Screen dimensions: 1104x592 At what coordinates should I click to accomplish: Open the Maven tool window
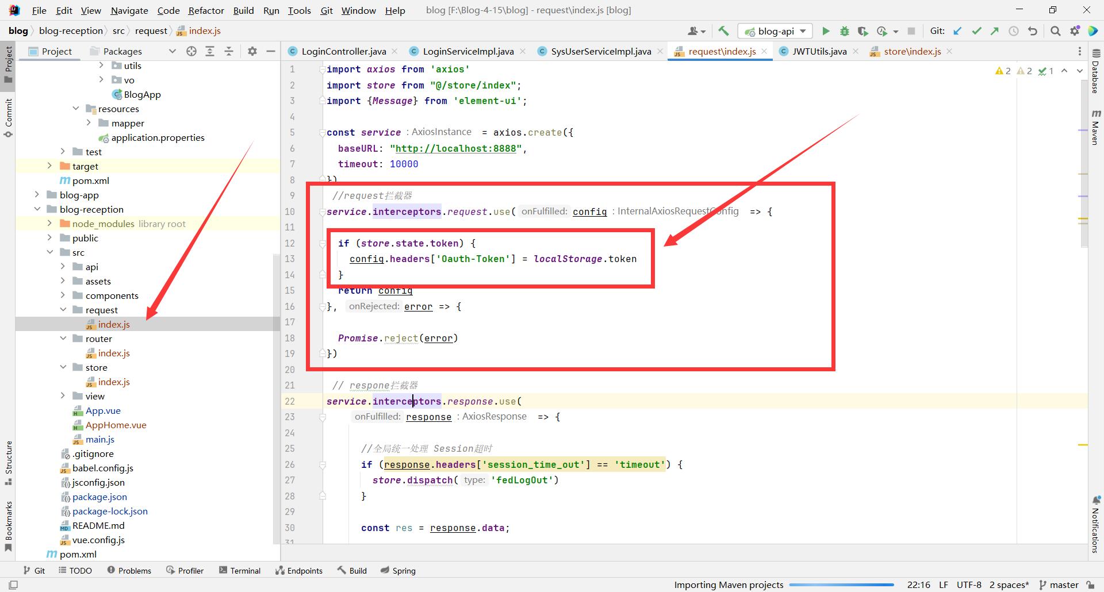(1095, 126)
